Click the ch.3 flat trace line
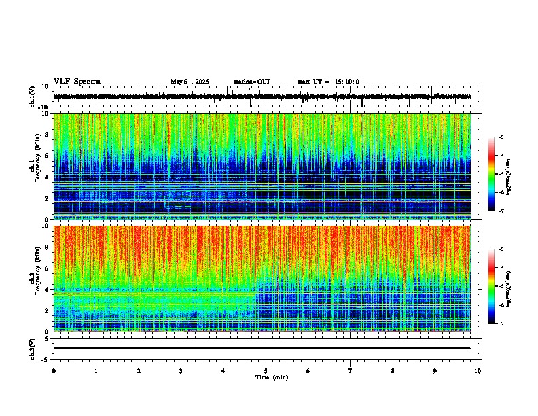 pyautogui.click(x=262, y=348)
